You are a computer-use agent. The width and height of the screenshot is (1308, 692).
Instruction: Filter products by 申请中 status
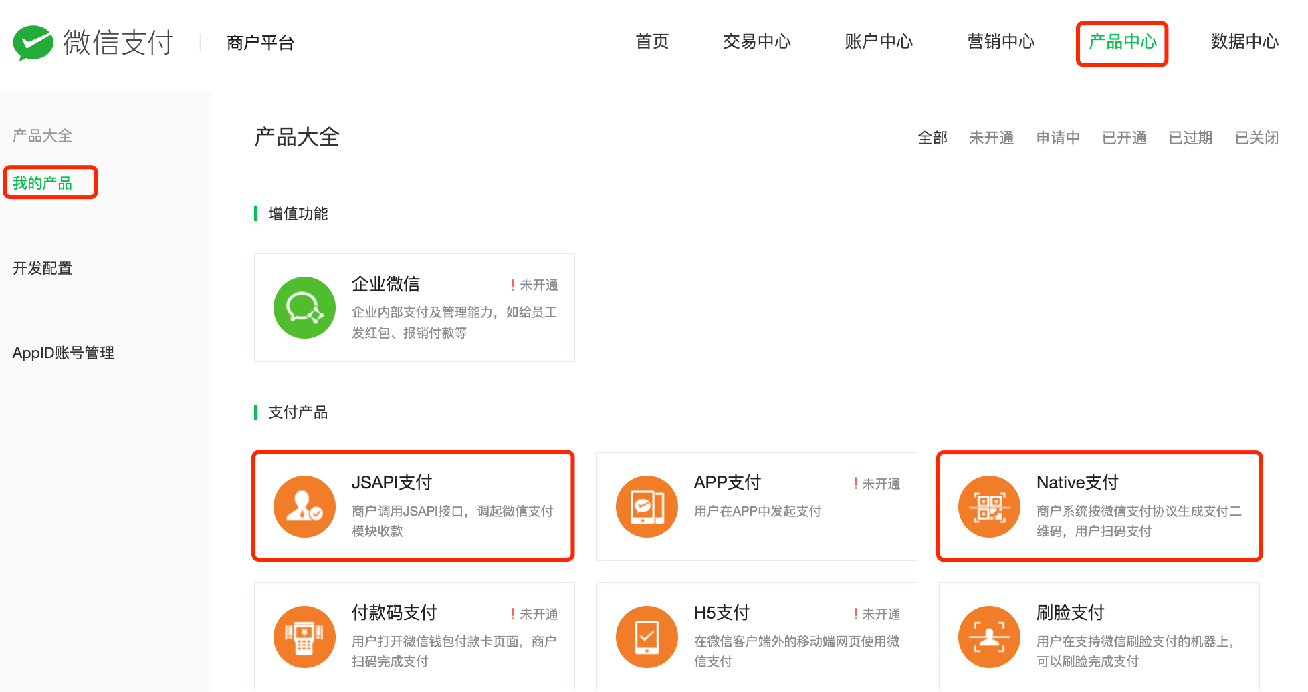point(1058,138)
